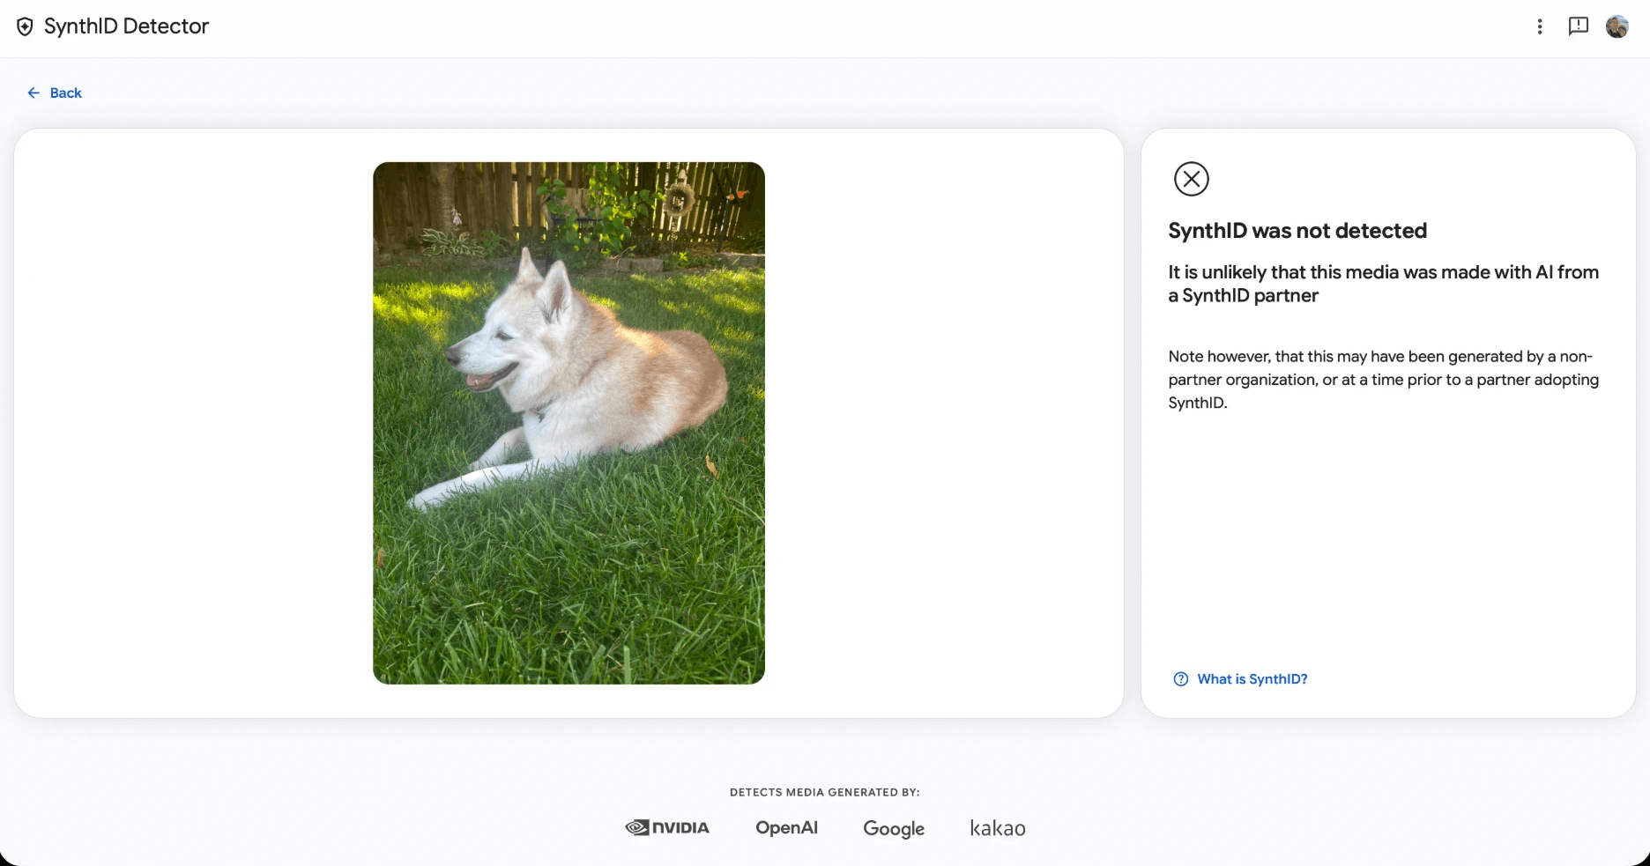
Task: Open the user account avatar
Action: tap(1617, 26)
